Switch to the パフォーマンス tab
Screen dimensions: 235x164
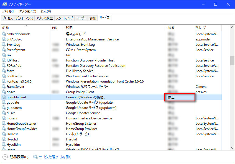(x=24, y=18)
